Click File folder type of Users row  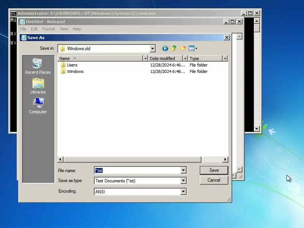click(x=198, y=65)
